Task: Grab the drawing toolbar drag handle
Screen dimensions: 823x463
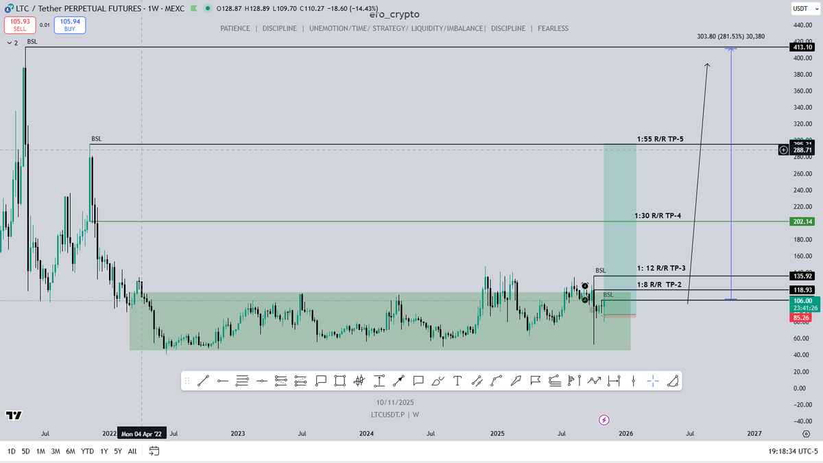Action: (x=187, y=381)
